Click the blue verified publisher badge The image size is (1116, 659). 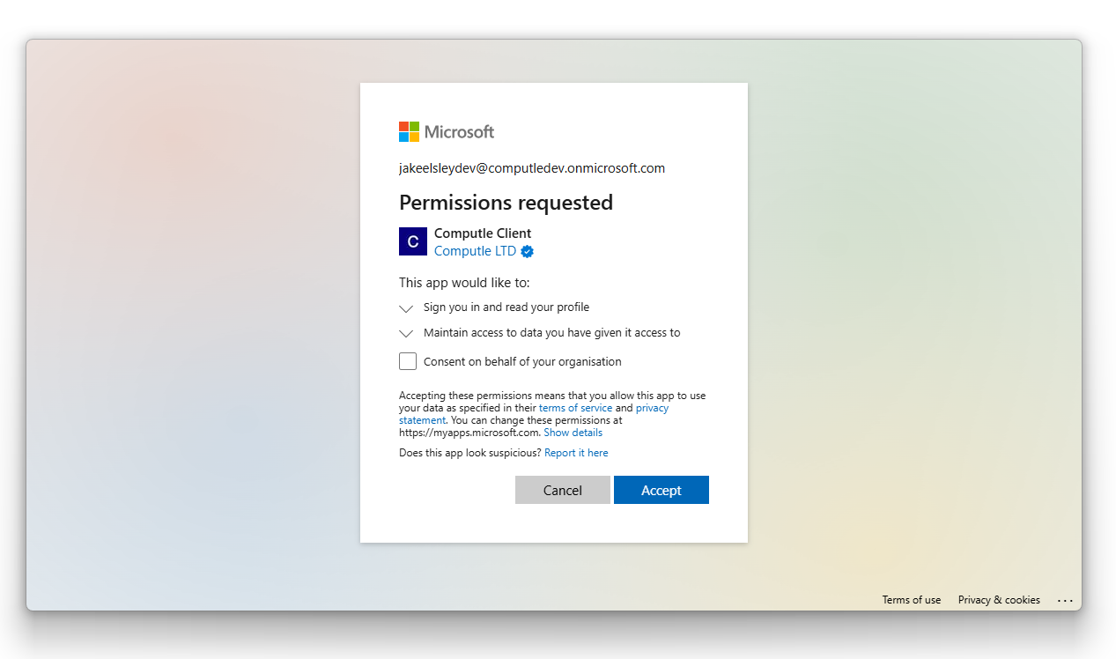(528, 251)
